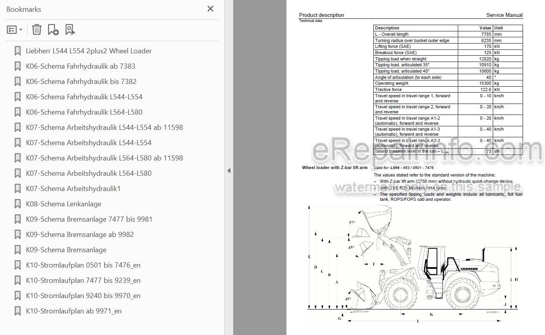
Task: Open K10-Stromlaufplan 7477 bis 9239_en
Action: tap(83, 280)
